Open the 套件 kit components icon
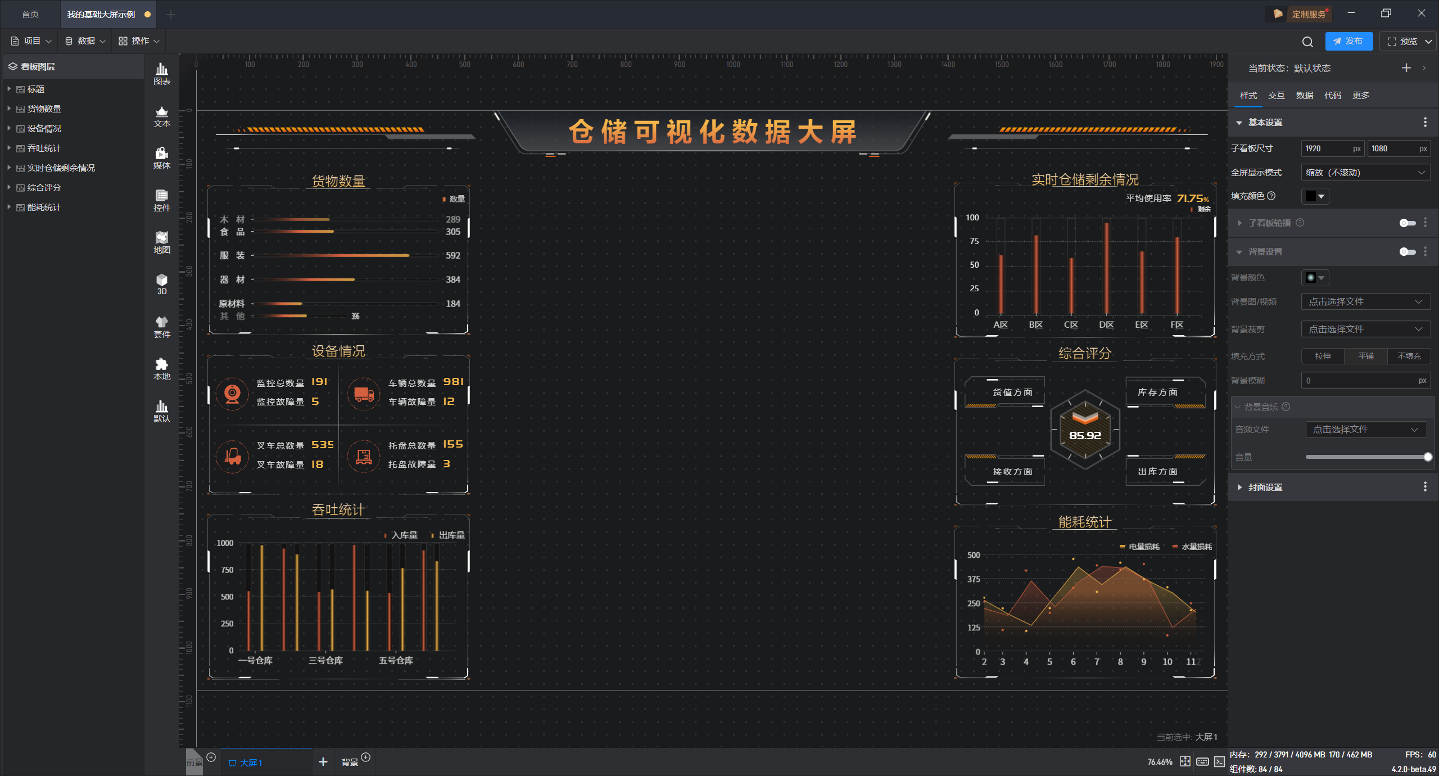This screenshot has height=776, width=1439. pyautogui.click(x=162, y=327)
